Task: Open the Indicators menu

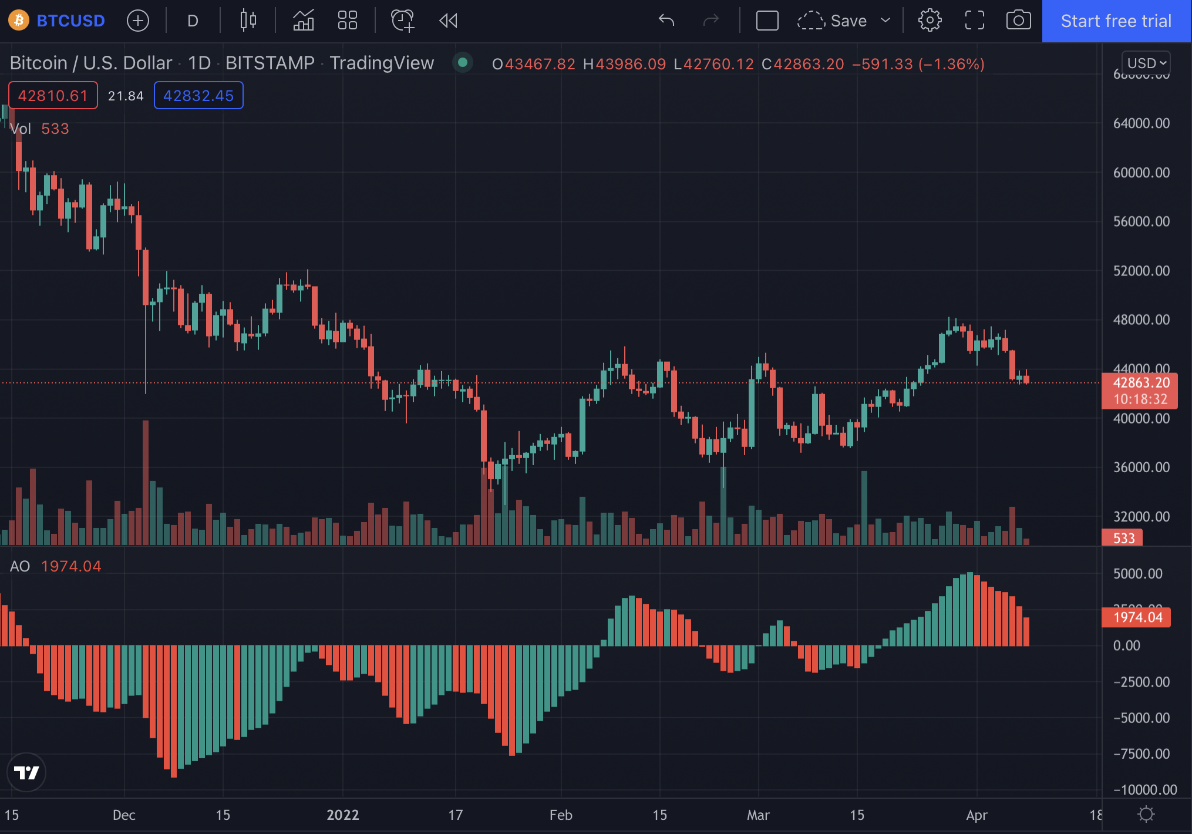Action: (303, 21)
